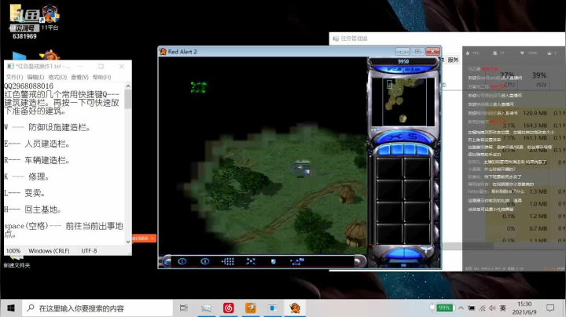Click the Red Alert 2 taskbar icon
Image resolution: width=566 pixels, height=317 pixels.
pyautogui.click(x=295, y=308)
